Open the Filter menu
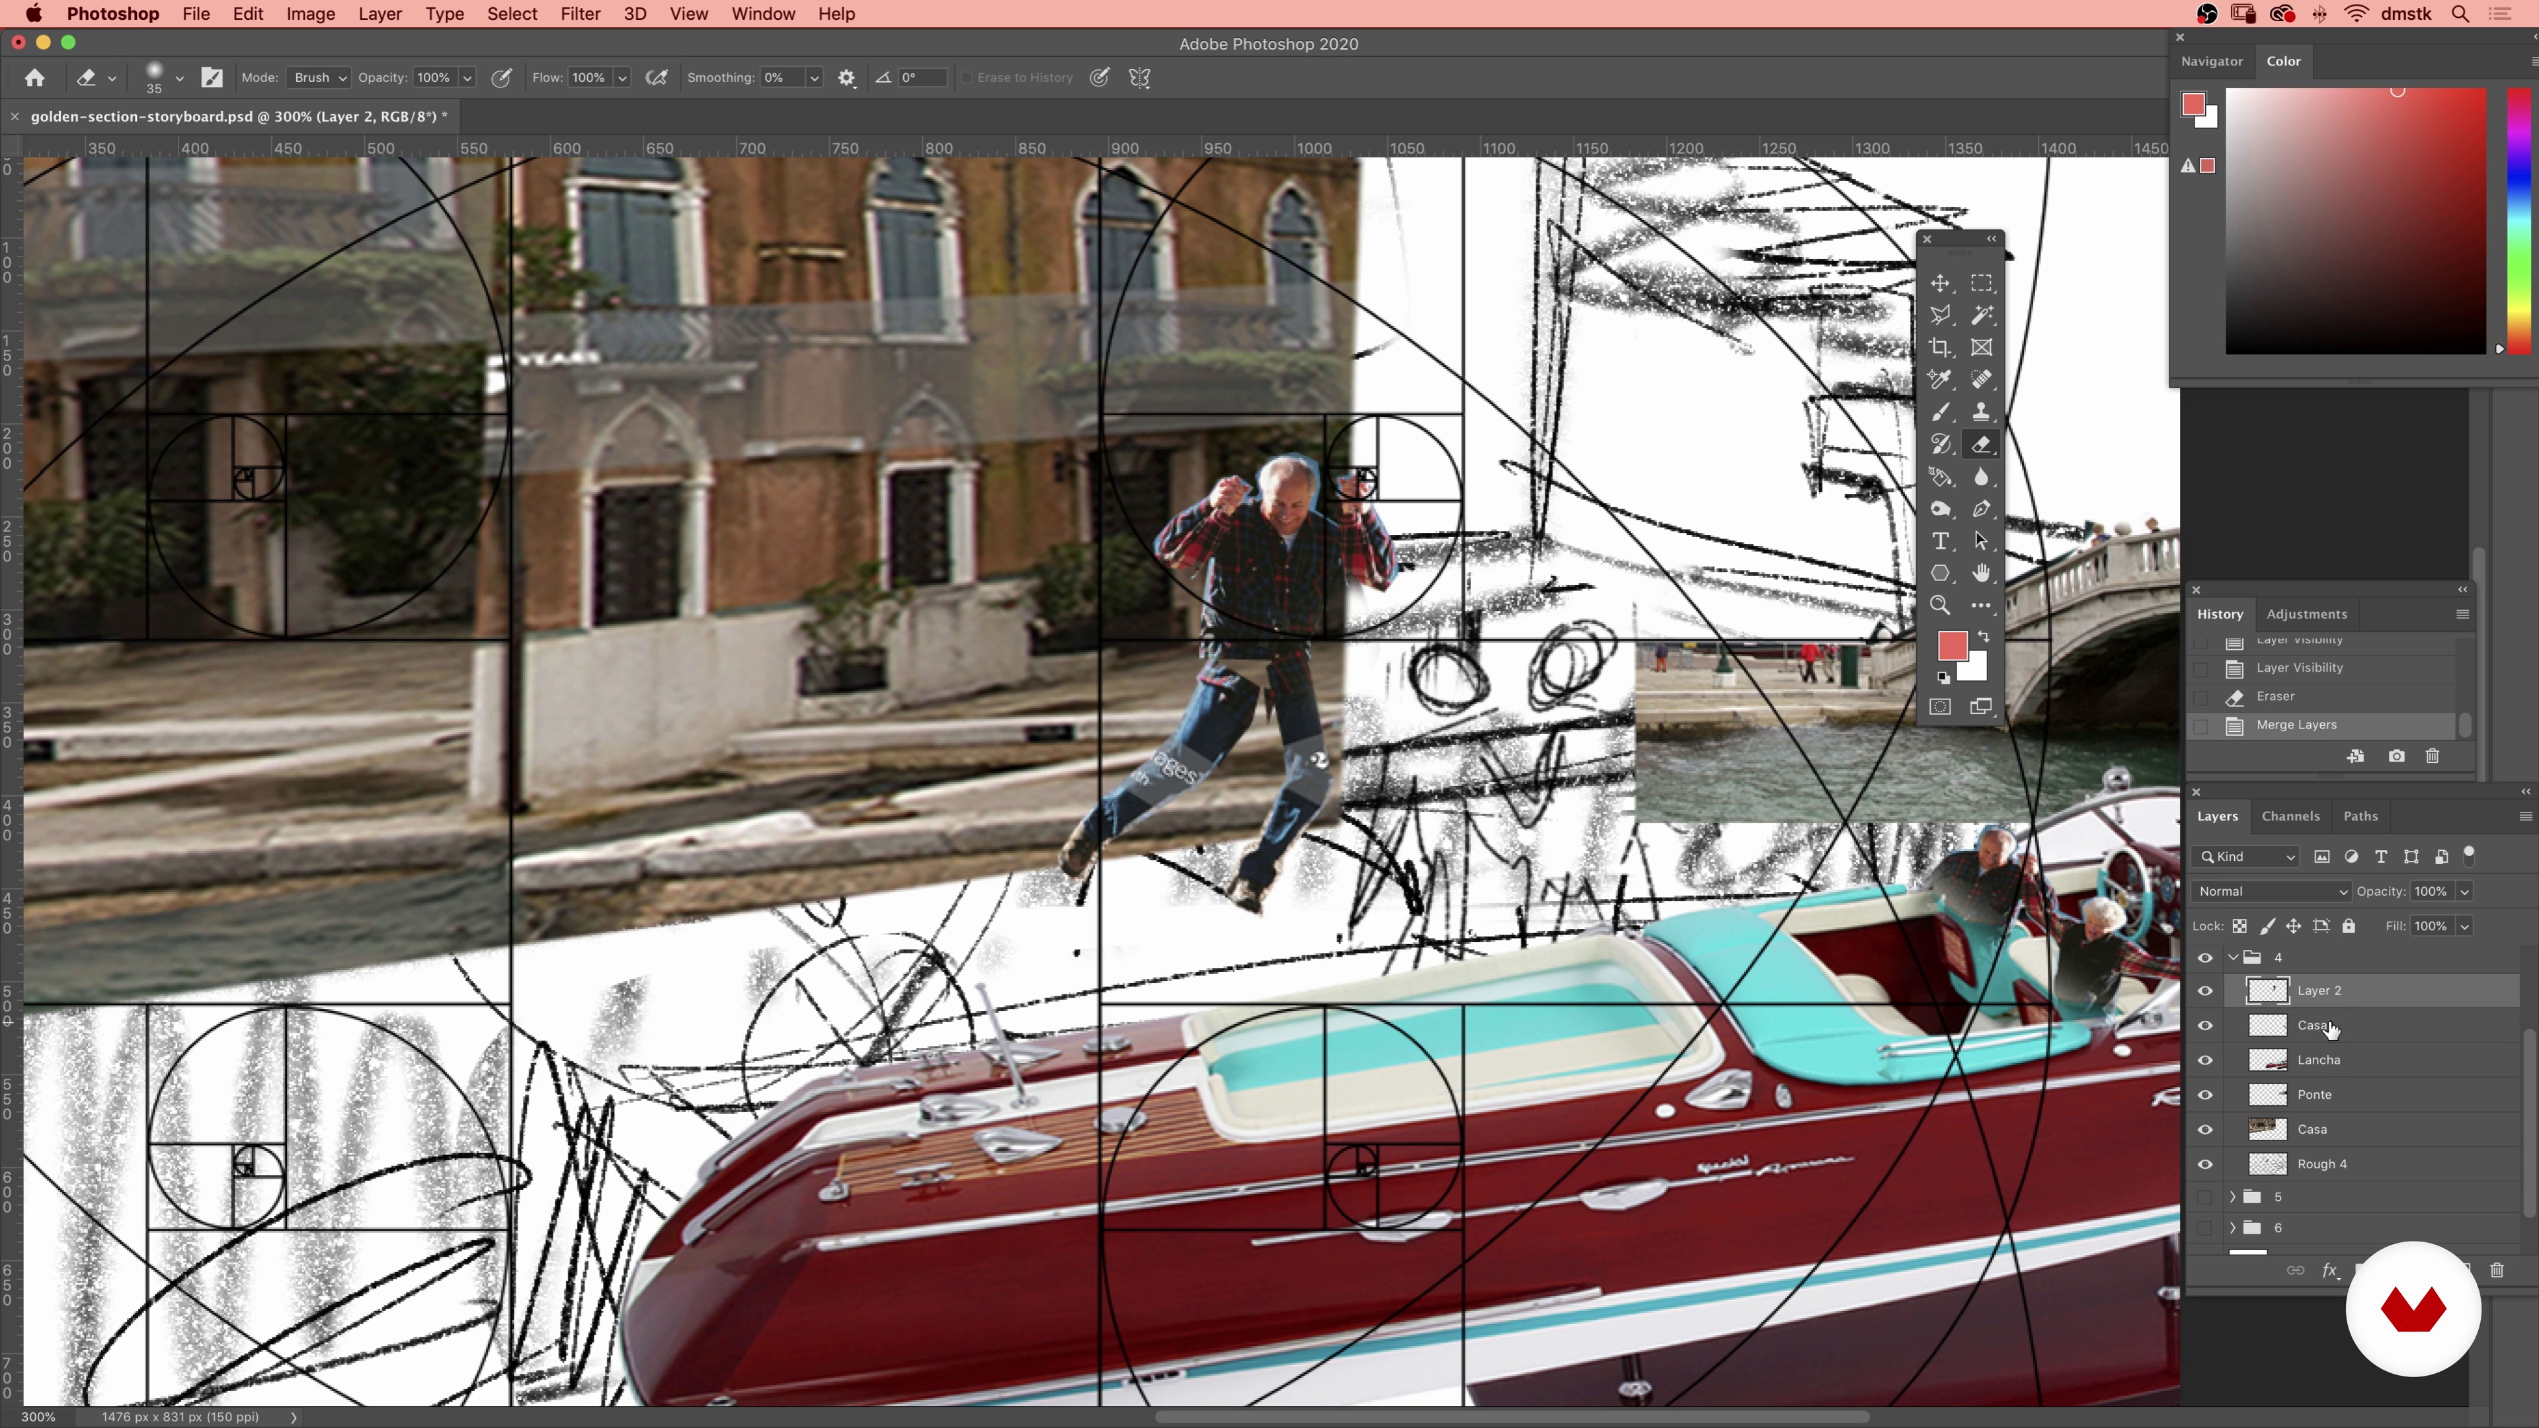 coord(581,14)
